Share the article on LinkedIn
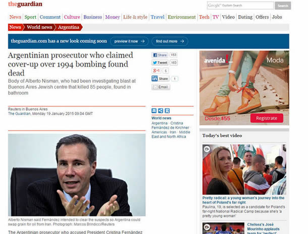 pyautogui.click(x=160, y=79)
